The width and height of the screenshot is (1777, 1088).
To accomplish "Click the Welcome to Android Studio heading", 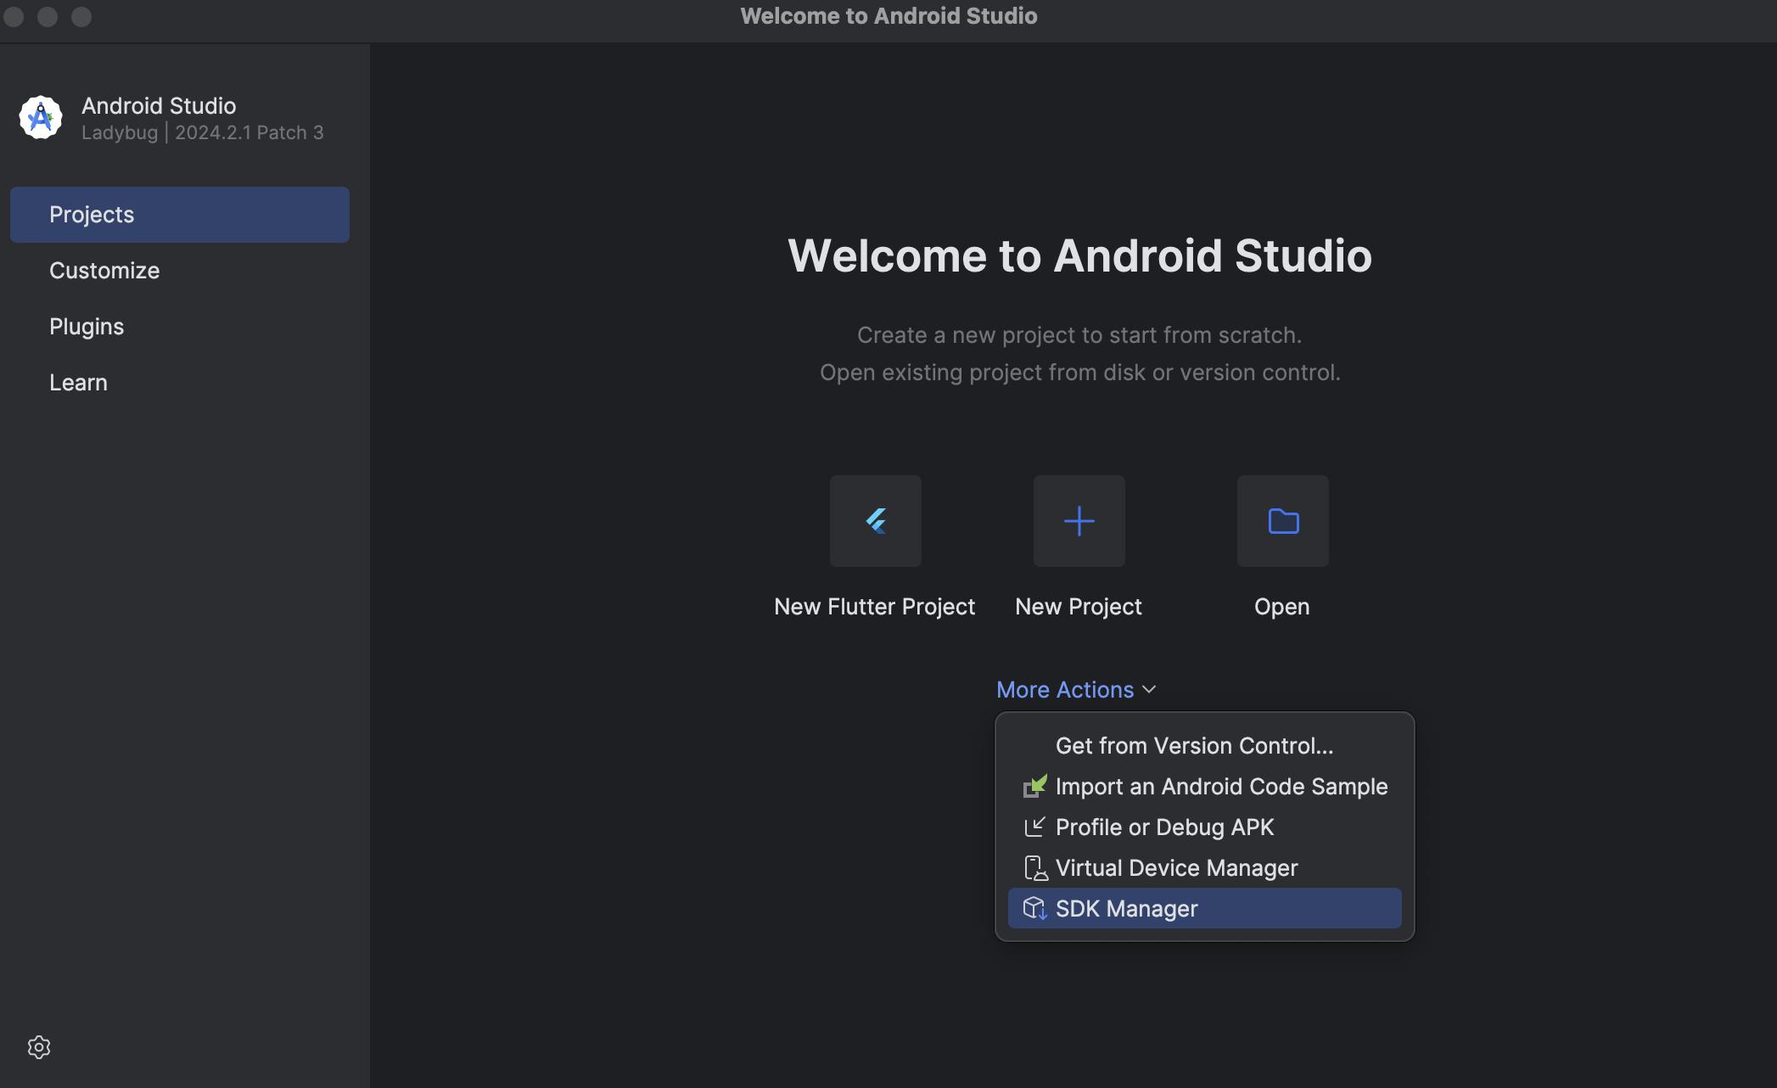I will point(1079,255).
